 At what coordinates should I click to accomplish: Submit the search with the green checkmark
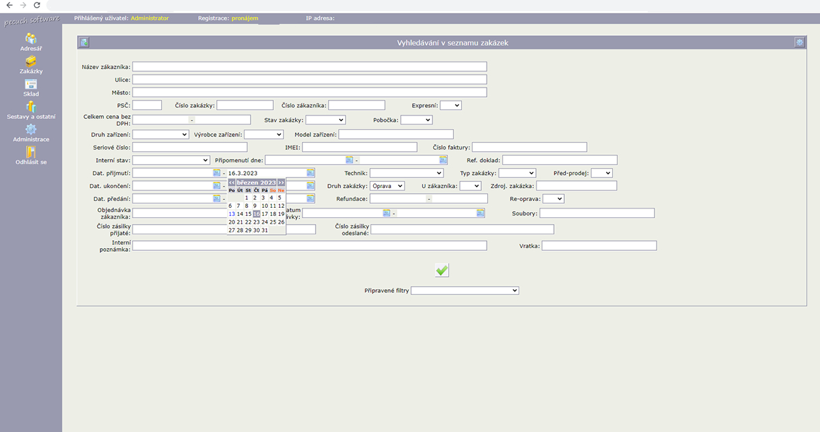pyautogui.click(x=442, y=271)
